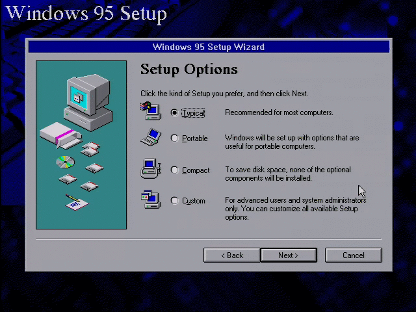
Task: Select the Typical setup radio button
Action: pos(174,112)
